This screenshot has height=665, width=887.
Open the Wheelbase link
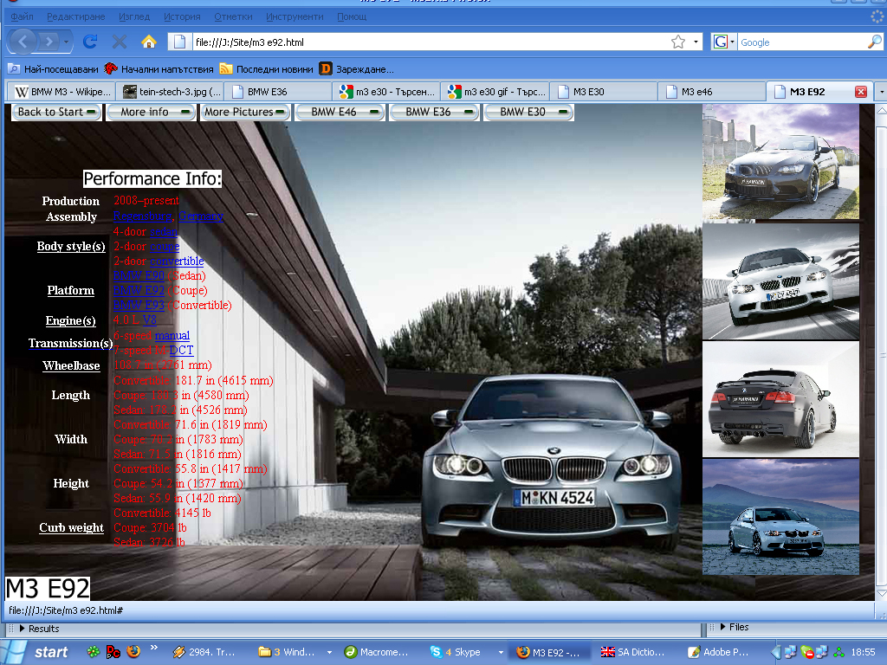point(71,366)
